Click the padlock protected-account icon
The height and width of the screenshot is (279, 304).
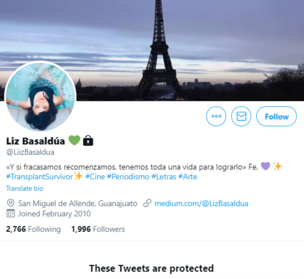click(x=88, y=141)
